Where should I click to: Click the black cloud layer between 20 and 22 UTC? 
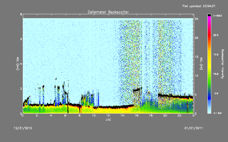point(172,96)
